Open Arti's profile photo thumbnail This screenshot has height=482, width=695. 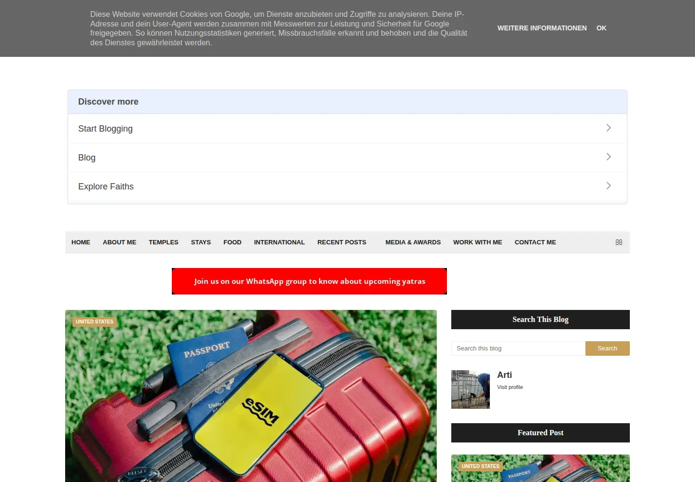pos(471,389)
